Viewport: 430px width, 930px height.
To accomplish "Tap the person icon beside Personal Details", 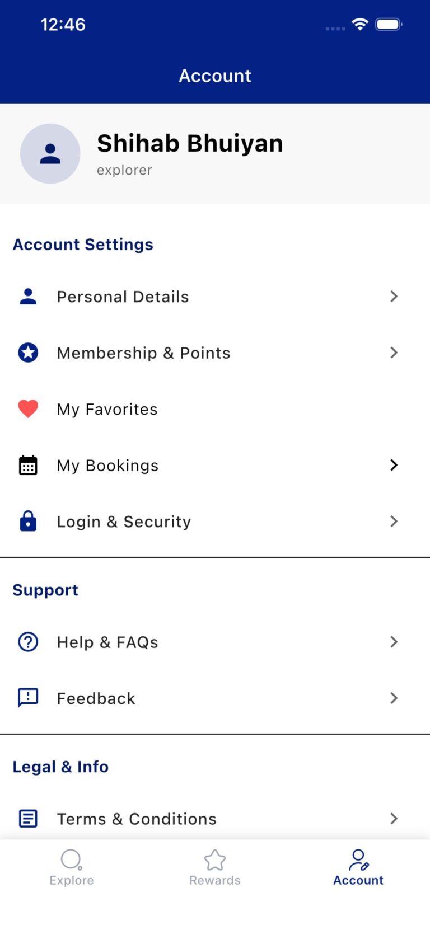I will tap(28, 296).
